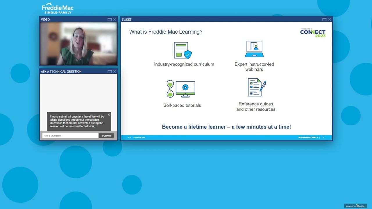This screenshot has width=372, height=209.
Task: Click the '#FreddieMacCONNECT' hashtag in slide footer
Action: (308, 138)
